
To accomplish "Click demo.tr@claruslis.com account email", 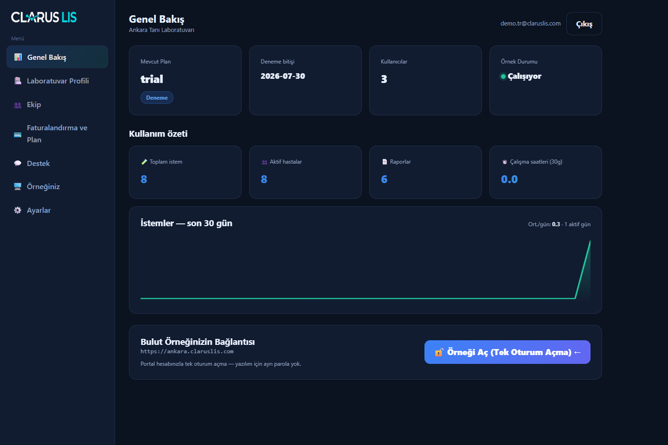I will tap(530, 23).
